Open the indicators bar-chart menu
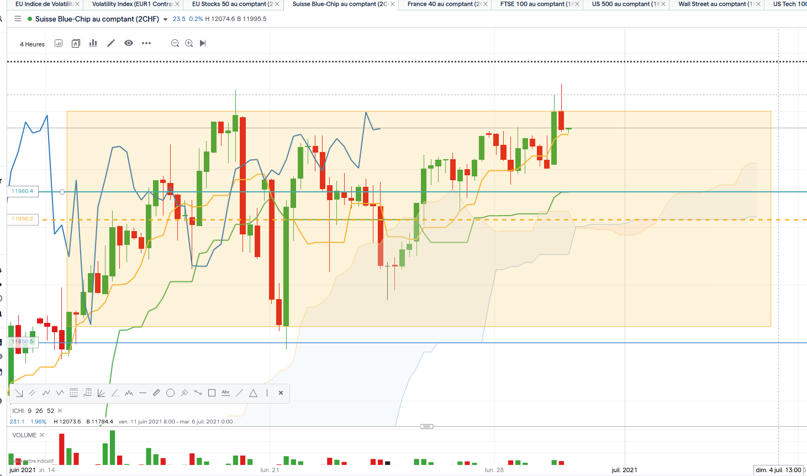 pyautogui.click(x=93, y=43)
